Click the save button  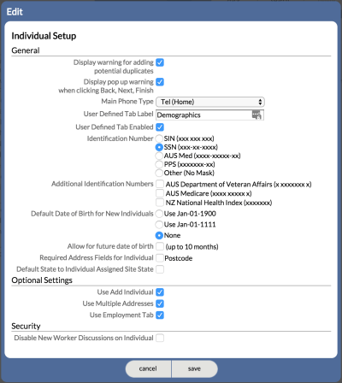click(195, 368)
